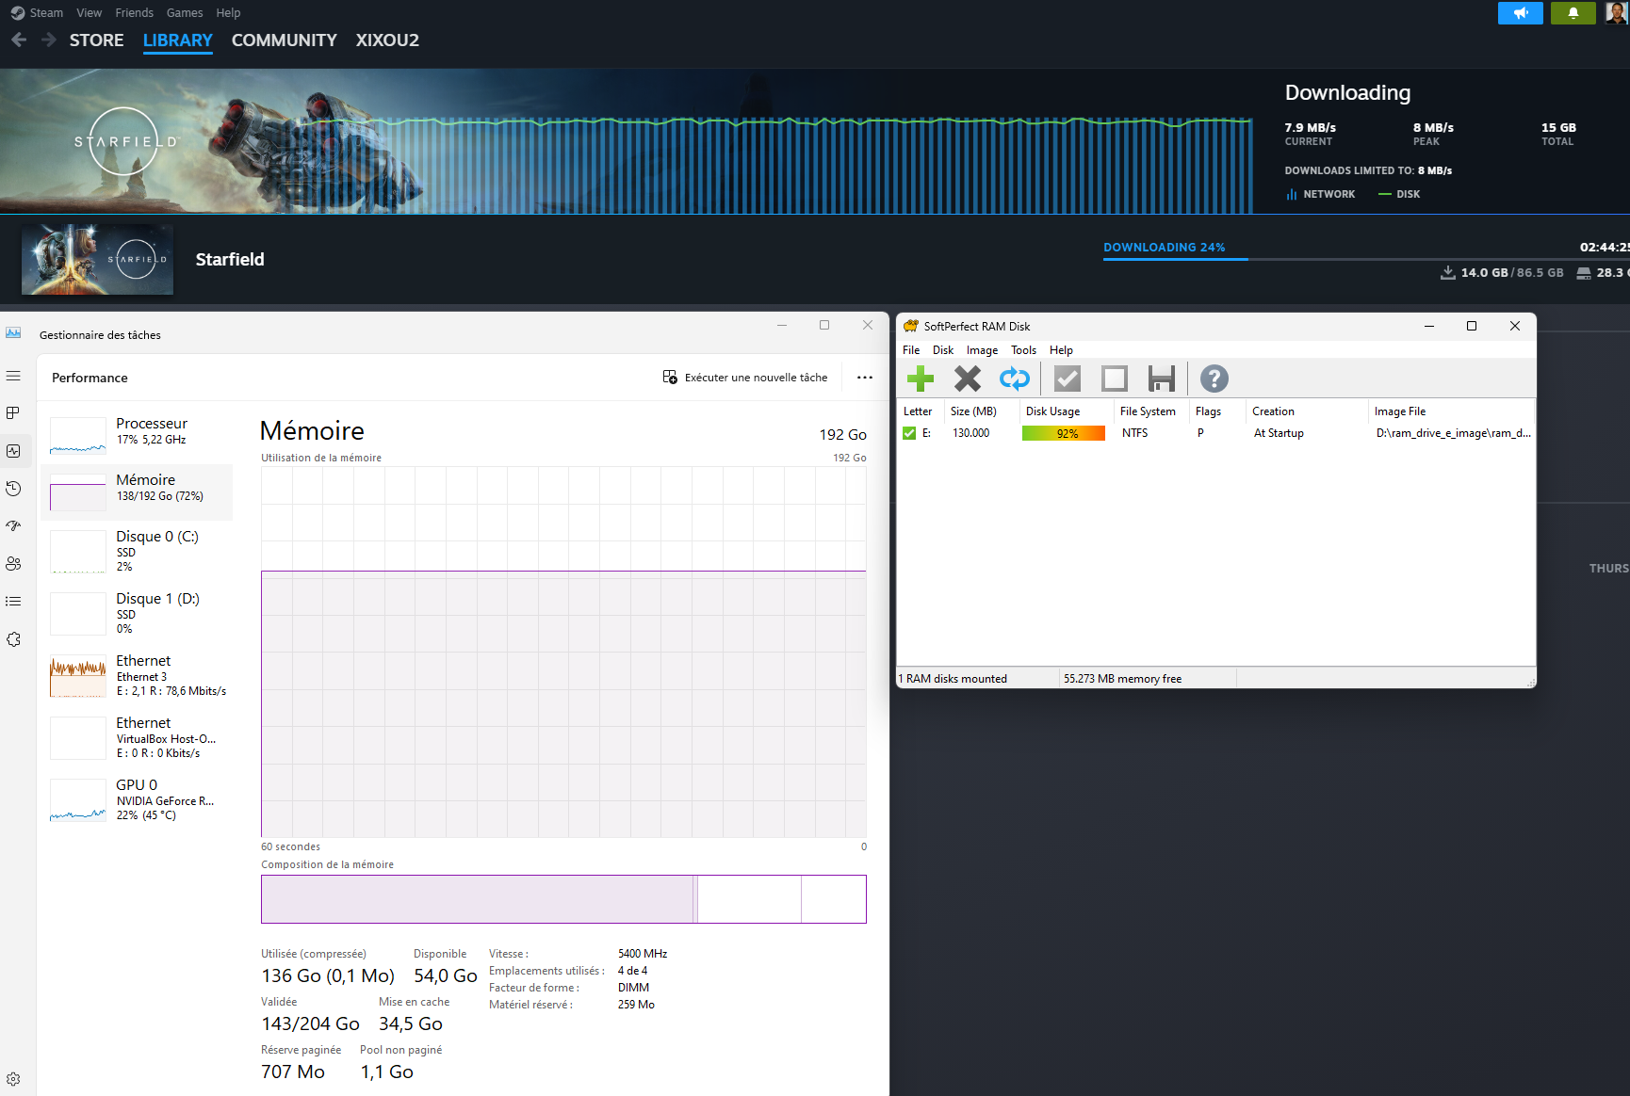Open the question mark help icon
1630x1096 pixels.
(1214, 379)
